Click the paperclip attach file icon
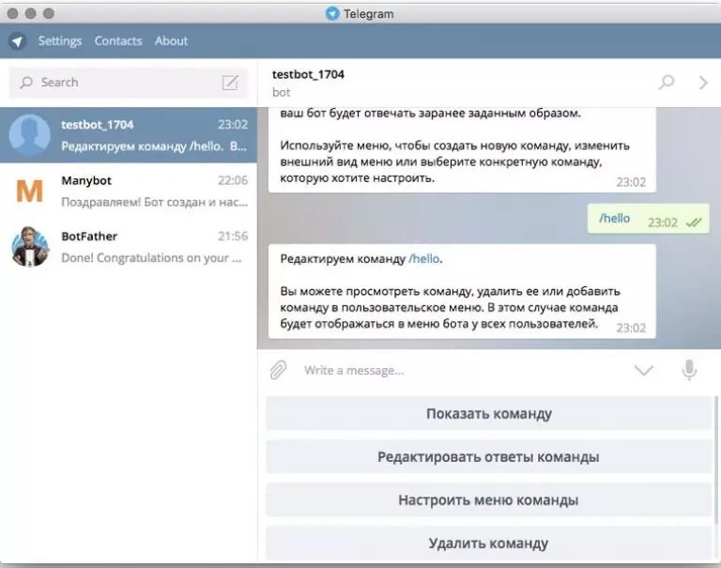The width and height of the screenshot is (721, 568). (x=278, y=370)
